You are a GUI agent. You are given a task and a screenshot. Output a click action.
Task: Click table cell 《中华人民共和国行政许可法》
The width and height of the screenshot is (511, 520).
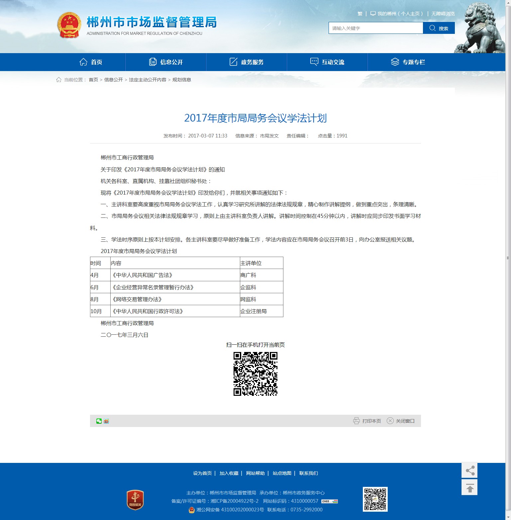(175, 311)
